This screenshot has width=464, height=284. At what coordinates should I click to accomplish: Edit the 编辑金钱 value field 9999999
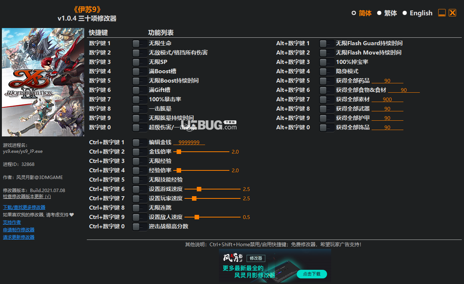point(189,142)
